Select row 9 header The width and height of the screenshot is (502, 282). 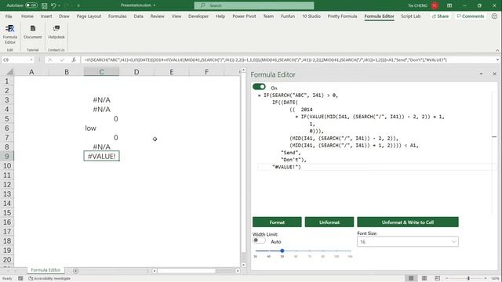coord(7,156)
